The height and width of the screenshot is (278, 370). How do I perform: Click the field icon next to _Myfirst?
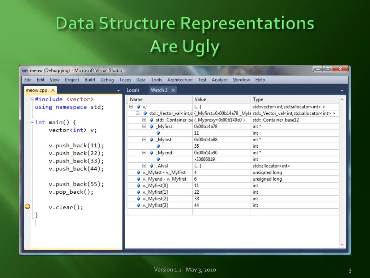point(152,126)
